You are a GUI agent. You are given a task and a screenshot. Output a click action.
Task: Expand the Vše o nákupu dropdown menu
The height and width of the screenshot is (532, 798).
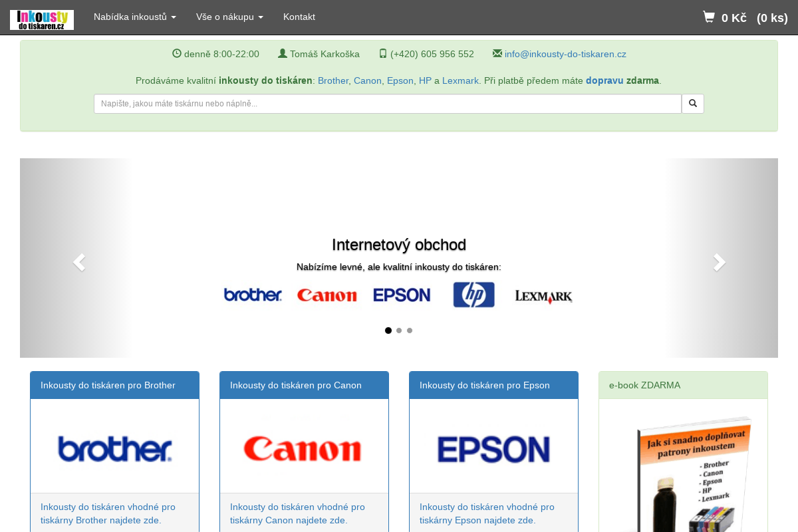coord(229,17)
